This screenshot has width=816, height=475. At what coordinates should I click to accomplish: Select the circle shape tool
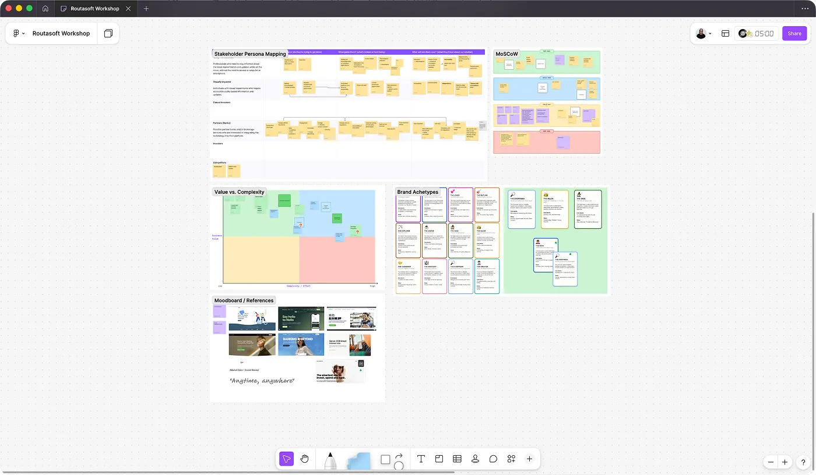[x=399, y=465]
